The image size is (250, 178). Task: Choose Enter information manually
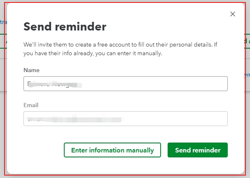[112, 150]
